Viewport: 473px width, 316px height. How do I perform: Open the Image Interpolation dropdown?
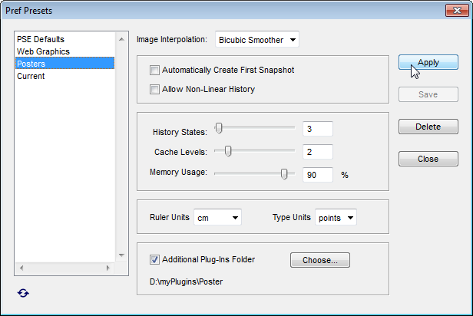pyautogui.click(x=257, y=40)
